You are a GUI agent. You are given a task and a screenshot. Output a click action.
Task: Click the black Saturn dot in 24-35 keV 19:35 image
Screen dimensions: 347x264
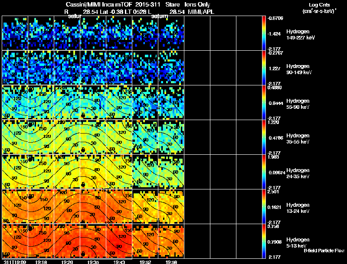[x=83, y=184]
